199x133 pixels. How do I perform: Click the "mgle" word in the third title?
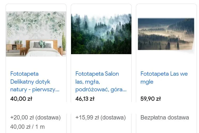[x=147, y=82]
